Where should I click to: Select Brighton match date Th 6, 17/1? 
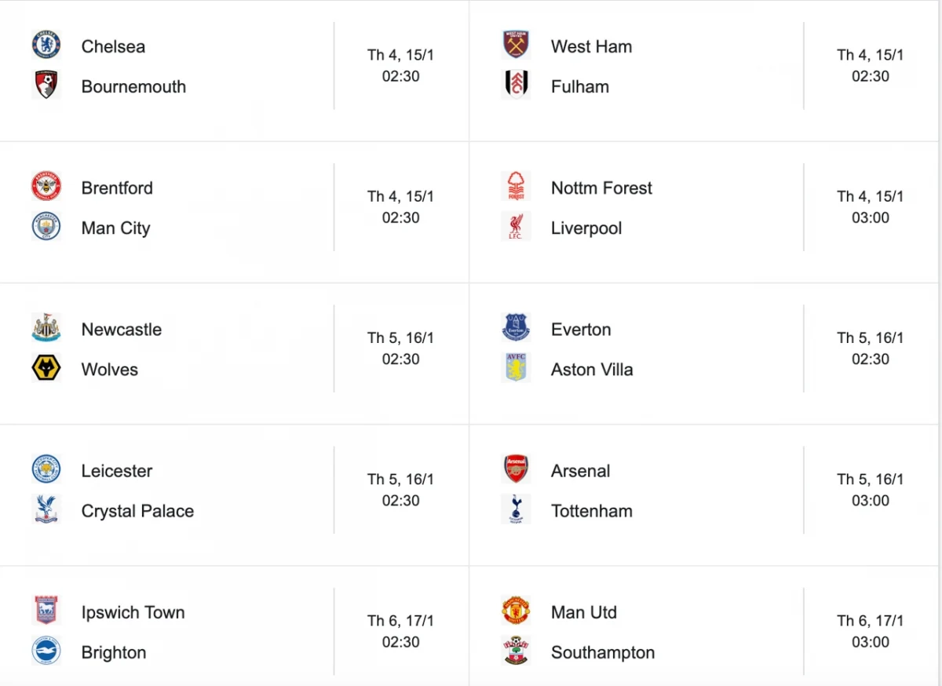point(400,621)
